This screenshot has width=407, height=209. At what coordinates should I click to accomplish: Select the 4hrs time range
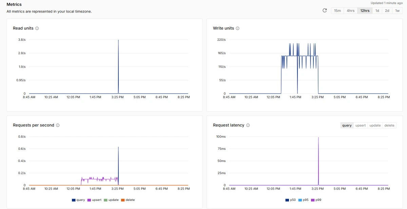350,11
